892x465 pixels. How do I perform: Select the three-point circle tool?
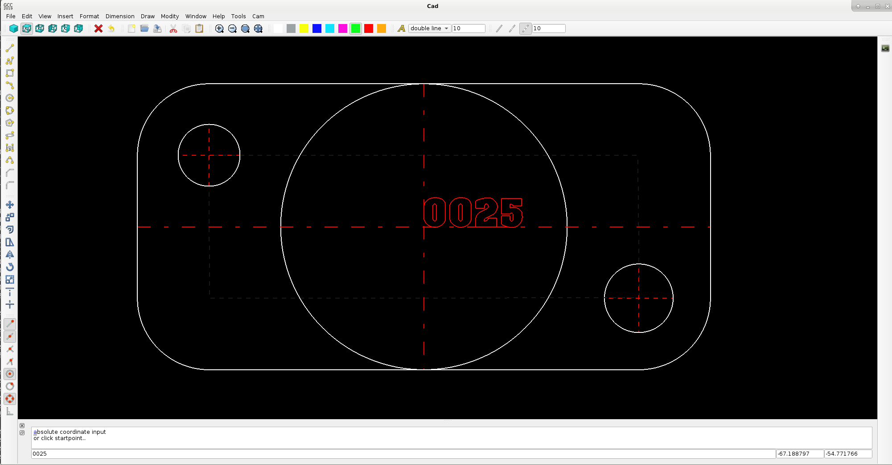click(x=10, y=110)
